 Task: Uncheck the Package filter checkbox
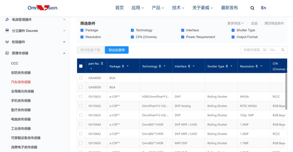[x=82, y=30]
